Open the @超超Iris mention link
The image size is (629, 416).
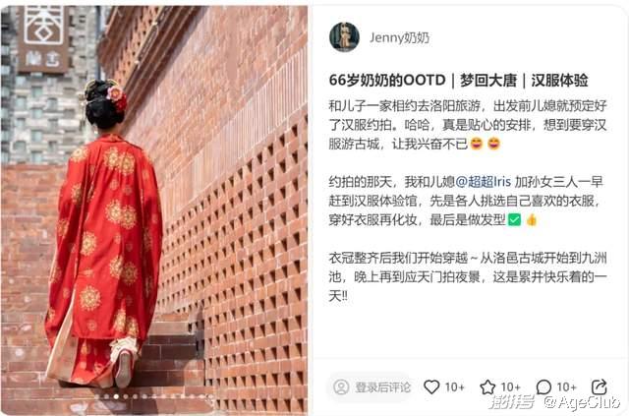tap(484, 182)
